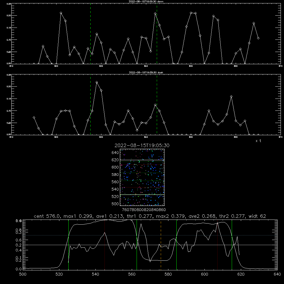Click the solid horizontal average line in bottom plot
This screenshot has width=284, height=284.
[150, 245]
